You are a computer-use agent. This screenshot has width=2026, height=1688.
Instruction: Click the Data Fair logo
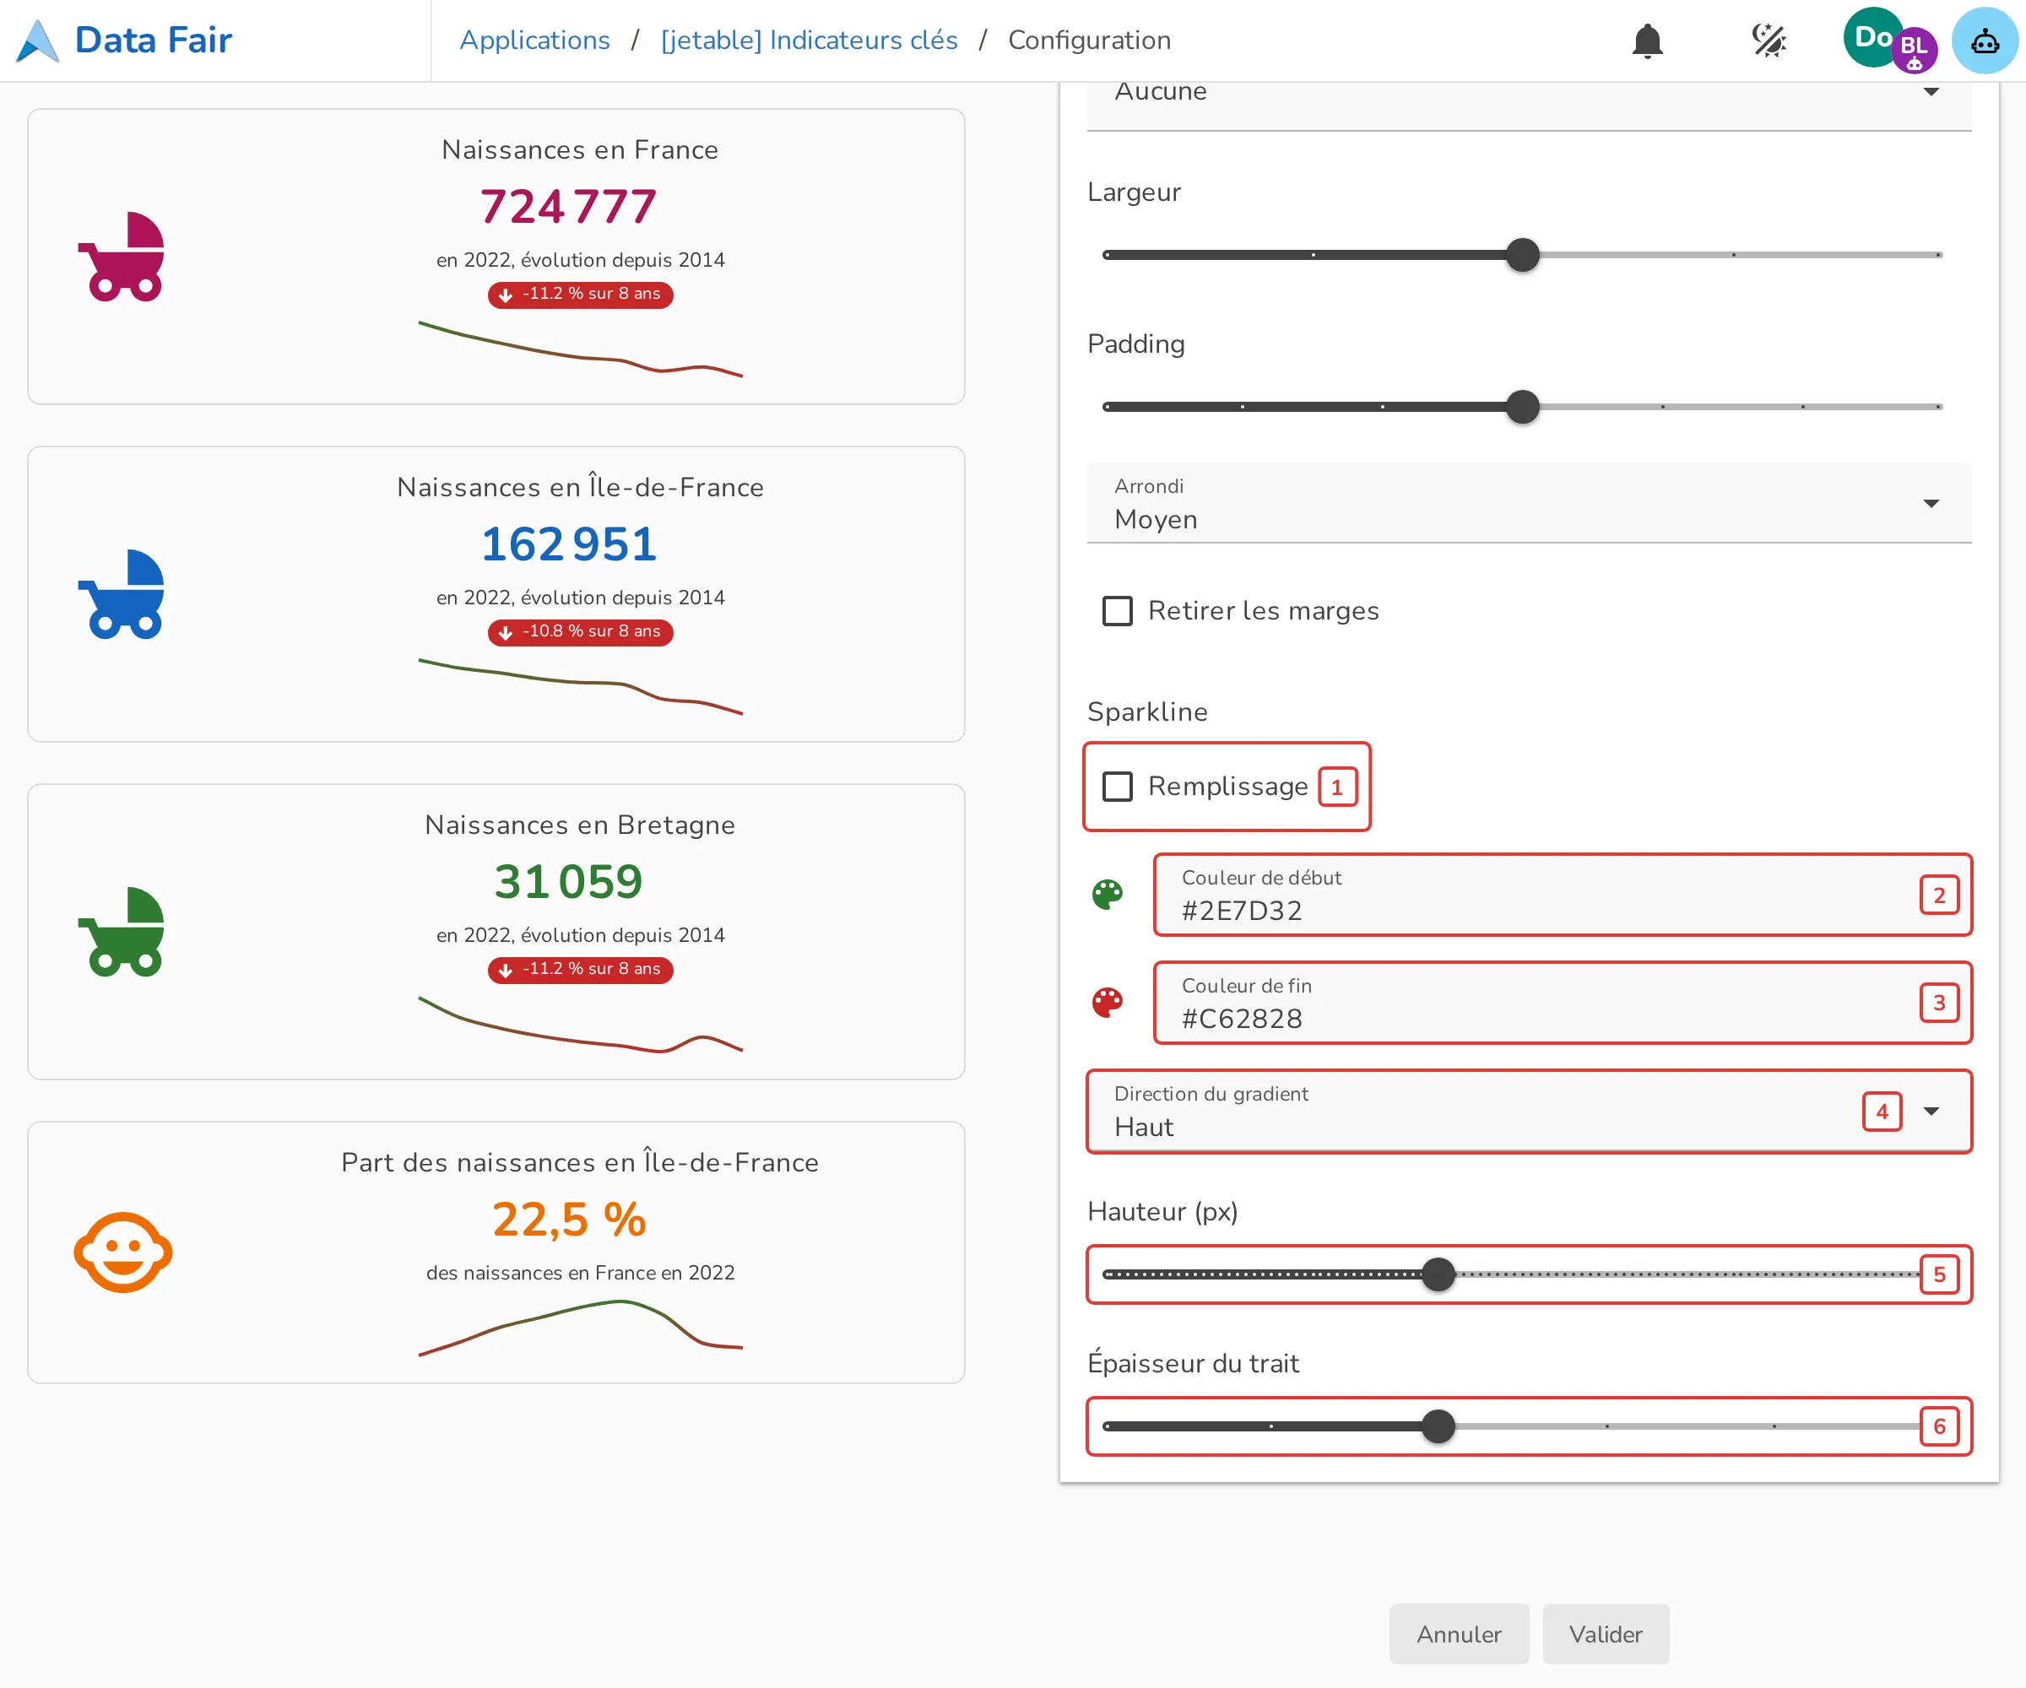coord(126,41)
